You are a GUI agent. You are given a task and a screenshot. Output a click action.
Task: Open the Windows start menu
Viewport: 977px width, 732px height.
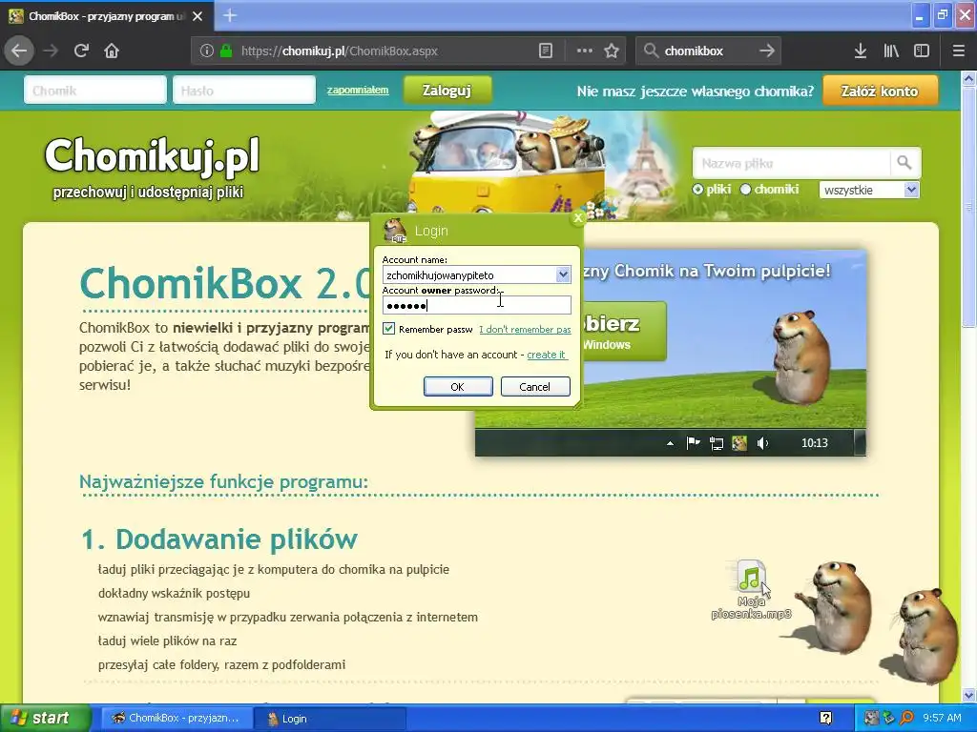[45, 719]
